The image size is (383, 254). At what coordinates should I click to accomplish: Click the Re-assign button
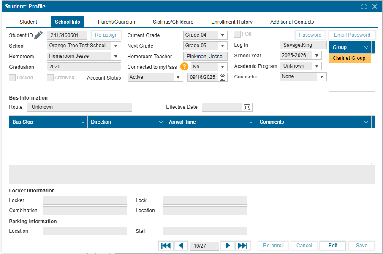click(x=106, y=35)
